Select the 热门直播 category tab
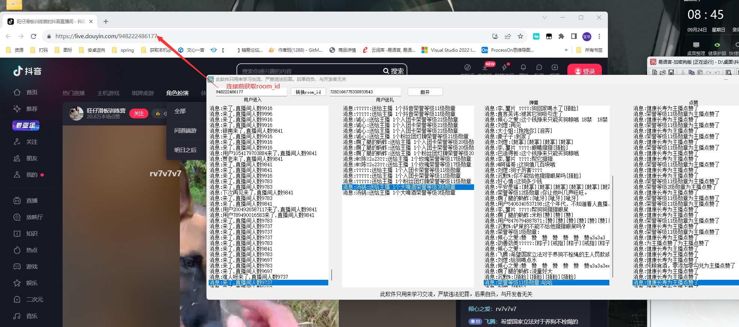This screenshot has height=327, width=739. 73,93
